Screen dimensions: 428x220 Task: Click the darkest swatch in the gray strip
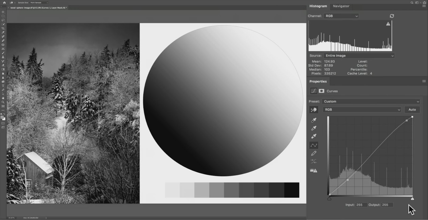[x=292, y=190]
